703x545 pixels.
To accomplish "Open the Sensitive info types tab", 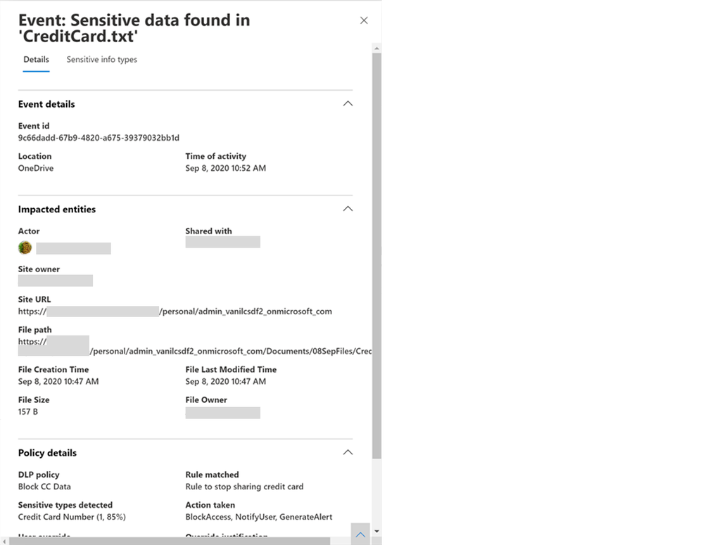I will pos(101,60).
